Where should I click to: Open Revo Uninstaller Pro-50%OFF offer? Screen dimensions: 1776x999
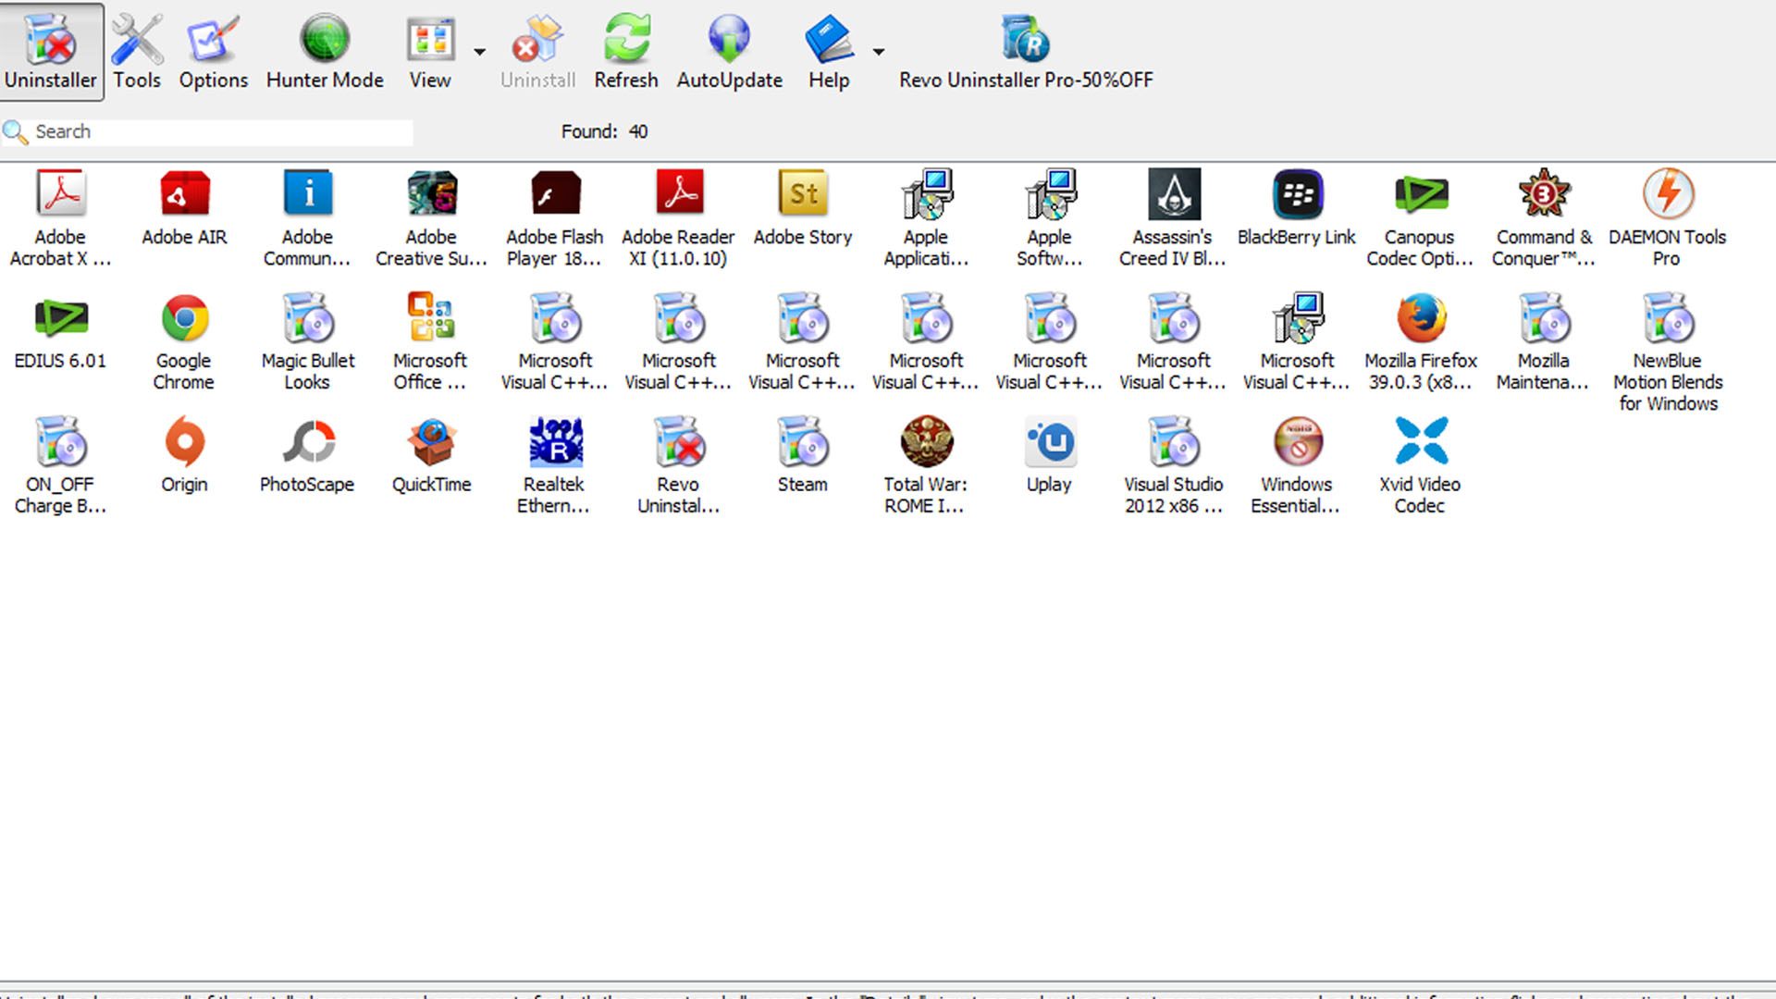pos(1026,51)
